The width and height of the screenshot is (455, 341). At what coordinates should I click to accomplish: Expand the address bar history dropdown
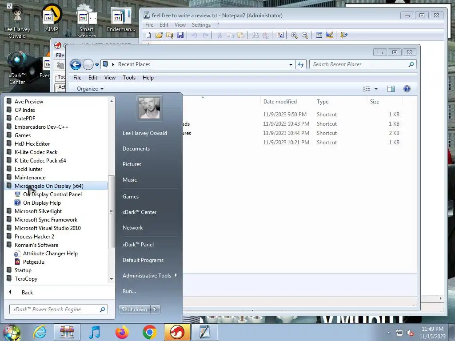[291, 65]
